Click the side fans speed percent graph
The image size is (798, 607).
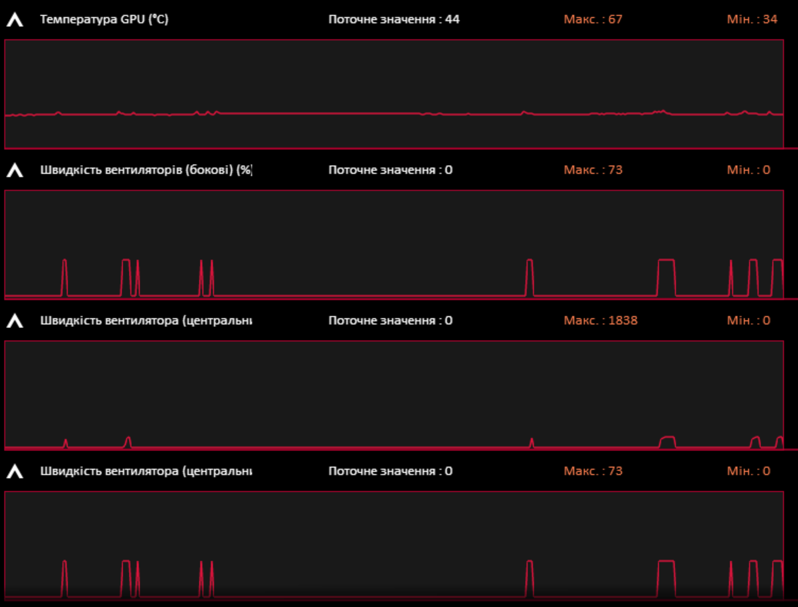coord(394,245)
